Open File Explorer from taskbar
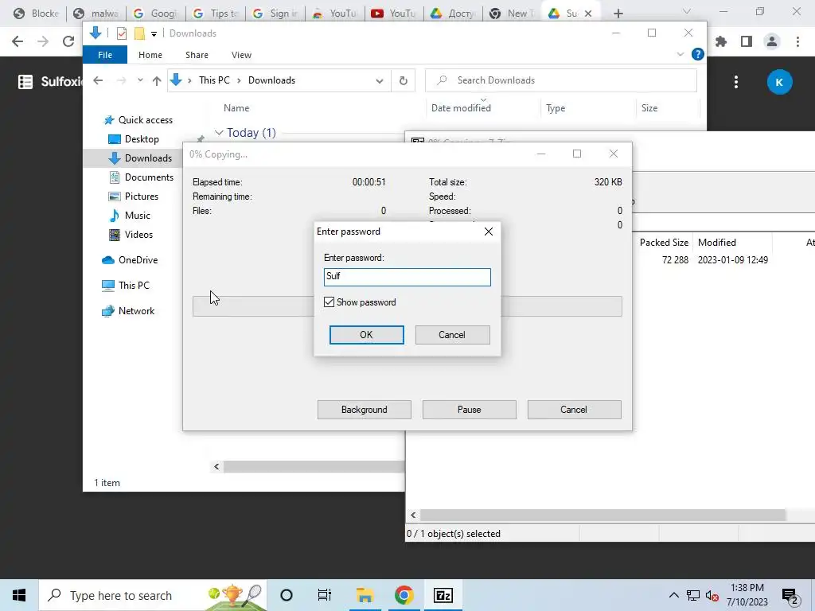Image resolution: width=815 pixels, height=611 pixels. pyautogui.click(x=365, y=595)
